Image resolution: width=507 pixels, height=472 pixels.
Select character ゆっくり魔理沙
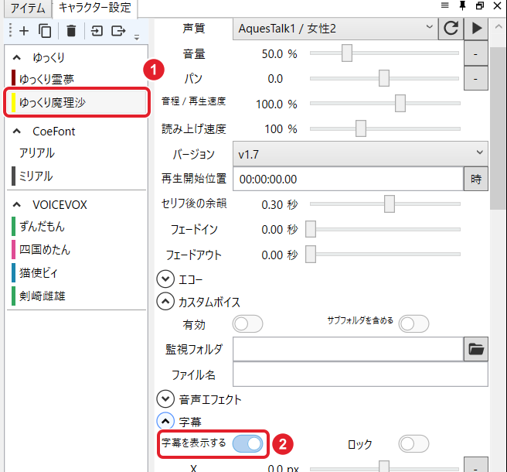(77, 102)
